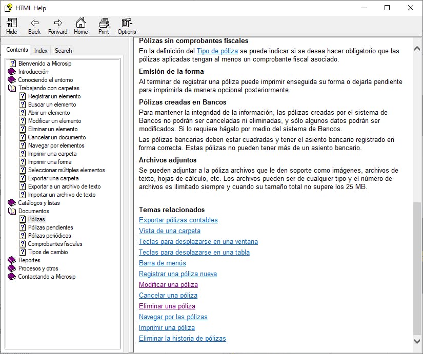This screenshot has width=423, height=354.
Task: Click the page icon beside Bienvenido a Microsip
Action: pyautogui.click(x=13, y=64)
